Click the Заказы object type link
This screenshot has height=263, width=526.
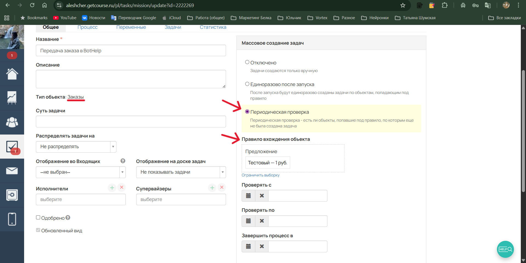point(76,97)
